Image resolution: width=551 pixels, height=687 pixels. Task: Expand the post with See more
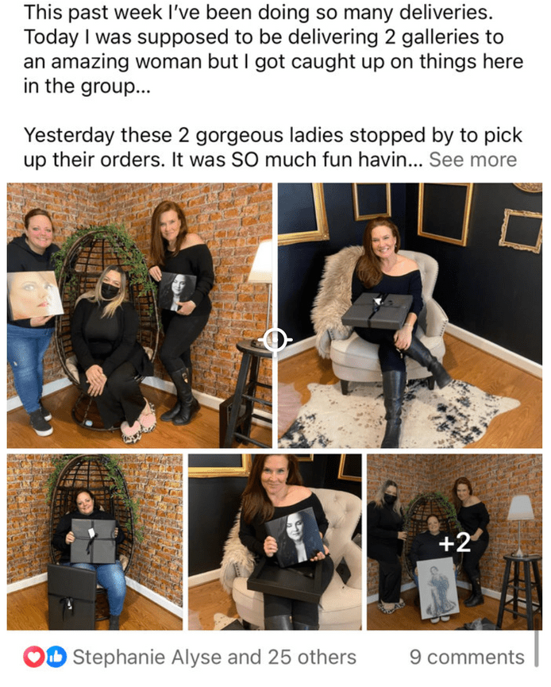point(472,160)
